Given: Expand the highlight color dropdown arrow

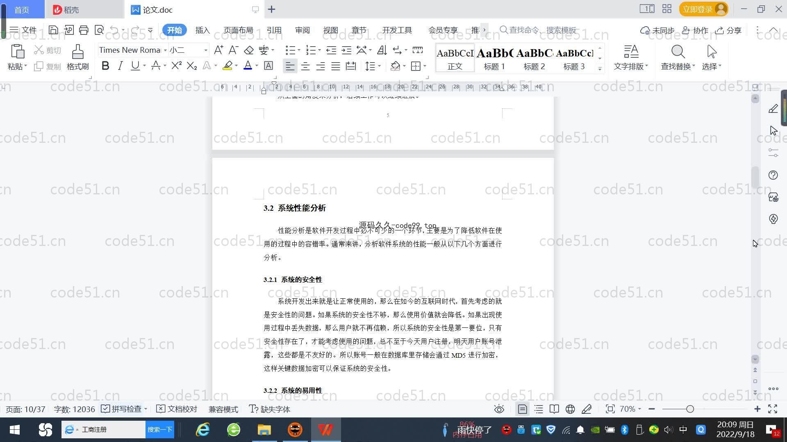Looking at the screenshot, I should (x=237, y=66).
